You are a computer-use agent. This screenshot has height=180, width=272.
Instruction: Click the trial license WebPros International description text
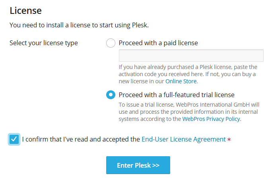tap(189, 112)
